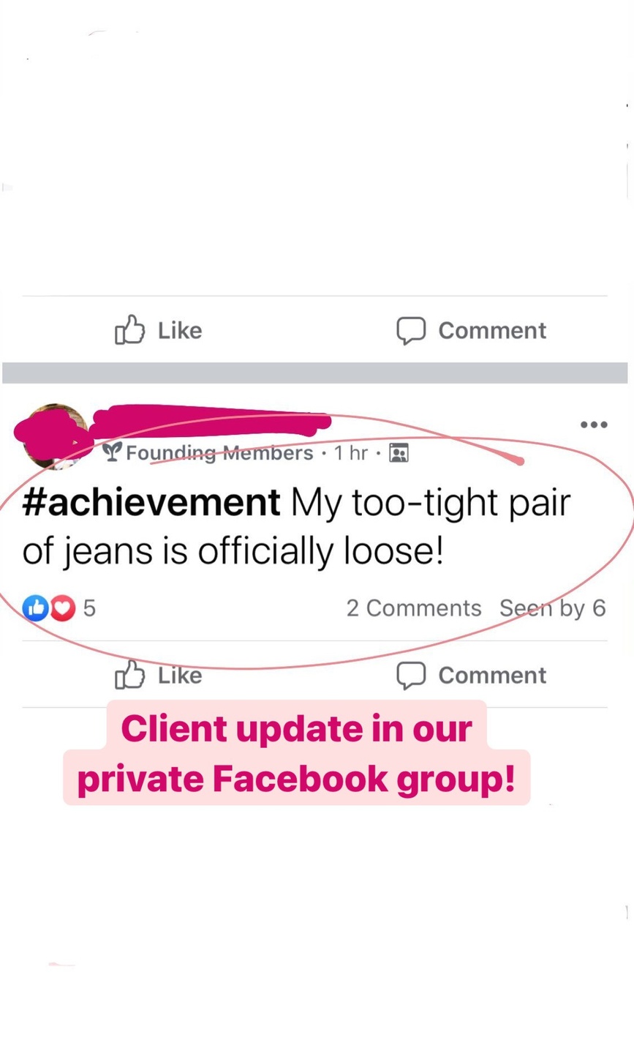Tap the Like label on the upper post

tap(180, 330)
